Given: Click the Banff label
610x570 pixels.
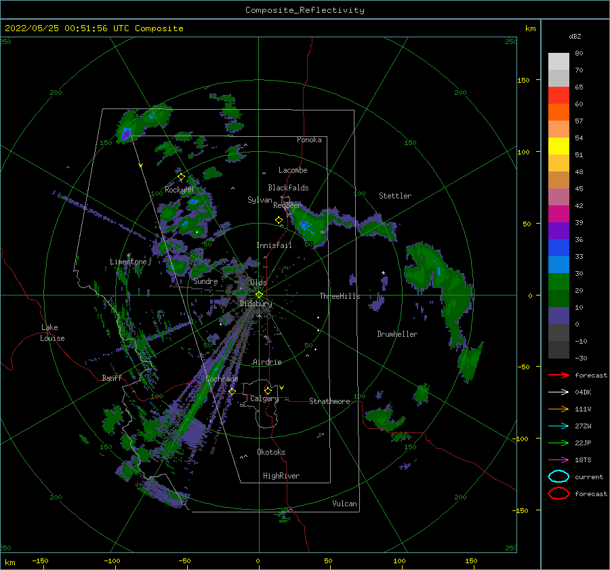Looking at the screenshot, I should pos(112,378).
